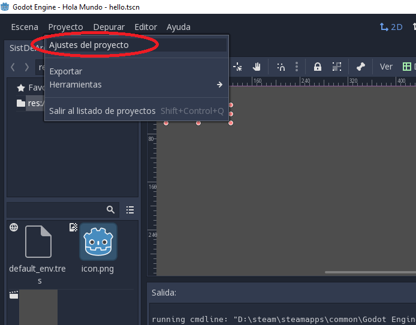
Task: Select the scene file clapperboard thumbnail
Action: (x=38, y=307)
